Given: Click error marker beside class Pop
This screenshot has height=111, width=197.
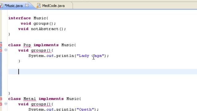Looking at the screenshot, I should coord(1,45).
